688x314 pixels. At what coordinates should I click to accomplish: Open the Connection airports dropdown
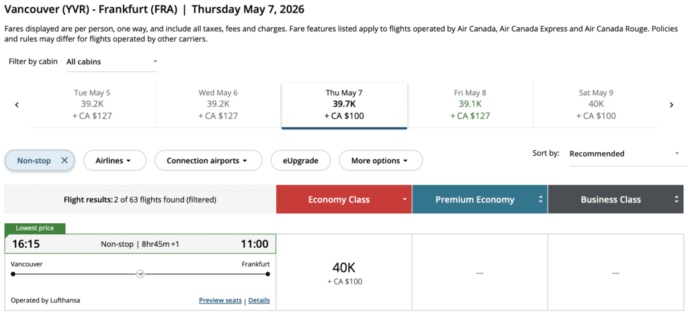pos(207,161)
